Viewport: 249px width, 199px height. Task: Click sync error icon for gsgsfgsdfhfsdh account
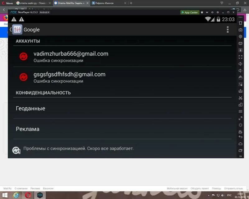tap(23, 77)
